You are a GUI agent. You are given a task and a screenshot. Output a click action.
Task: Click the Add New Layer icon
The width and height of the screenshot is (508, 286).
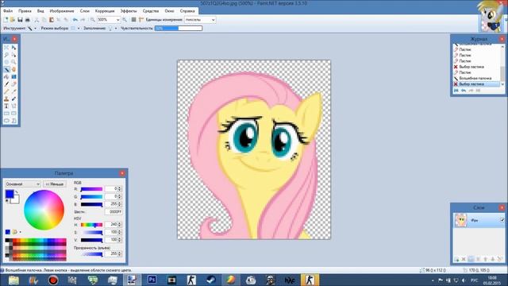456,259
